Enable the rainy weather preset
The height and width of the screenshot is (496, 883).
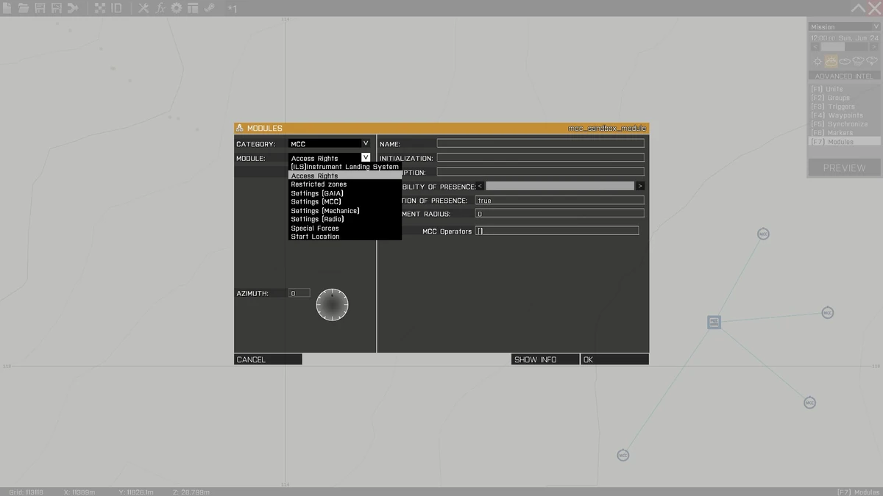click(x=858, y=60)
